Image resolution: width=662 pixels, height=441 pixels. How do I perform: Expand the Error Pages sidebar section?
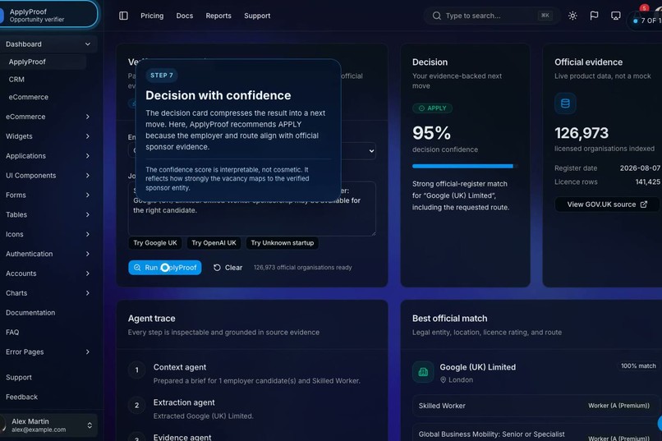(48, 352)
